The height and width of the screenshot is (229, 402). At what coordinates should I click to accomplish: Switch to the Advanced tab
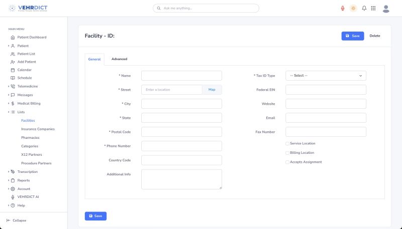pyautogui.click(x=119, y=59)
